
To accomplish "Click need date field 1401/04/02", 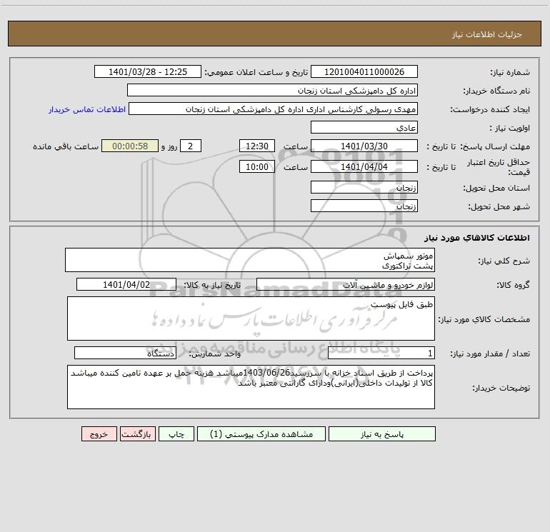I will [x=126, y=284].
